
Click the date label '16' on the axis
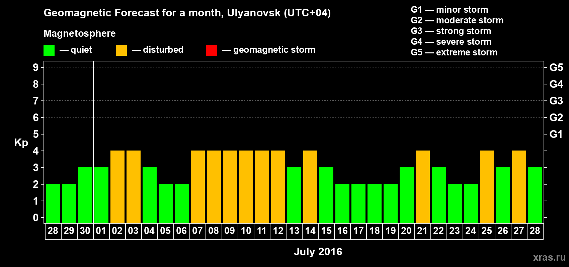pyautogui.click(x=342, y=231)
